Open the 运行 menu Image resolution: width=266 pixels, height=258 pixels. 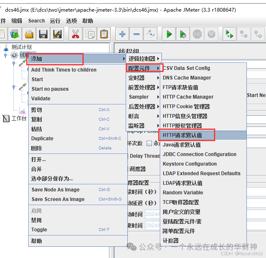click(x=55, y=21)
